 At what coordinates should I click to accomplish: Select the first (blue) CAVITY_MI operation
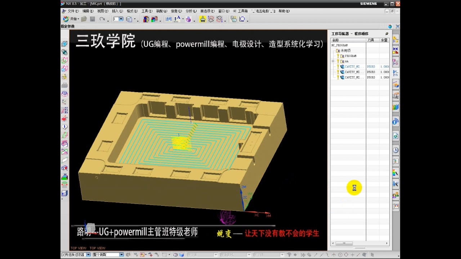[x=352, y=67]
